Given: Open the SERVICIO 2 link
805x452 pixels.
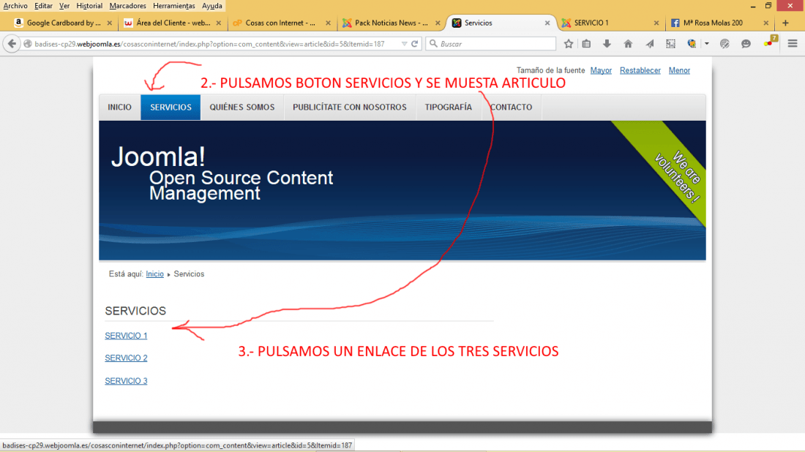Looking at the screenshot, I should (x=126, y=358).
